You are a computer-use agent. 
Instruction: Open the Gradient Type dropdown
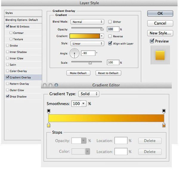pyautogui.click(x=89, y=94)
